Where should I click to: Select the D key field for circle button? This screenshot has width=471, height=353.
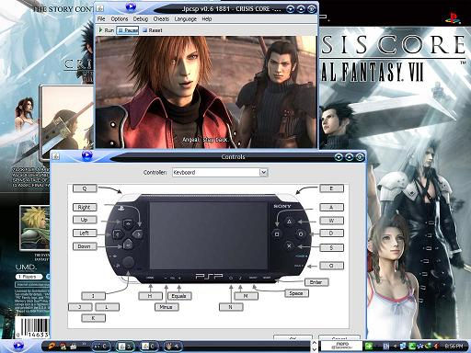point(331,233)
